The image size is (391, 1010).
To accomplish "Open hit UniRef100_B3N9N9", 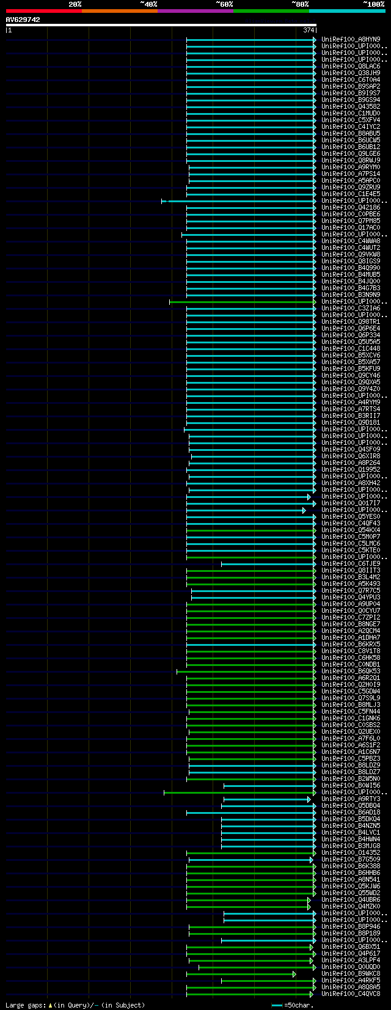I will click(x=351, y=295).
